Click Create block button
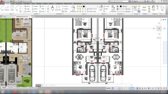 point(106,6)
